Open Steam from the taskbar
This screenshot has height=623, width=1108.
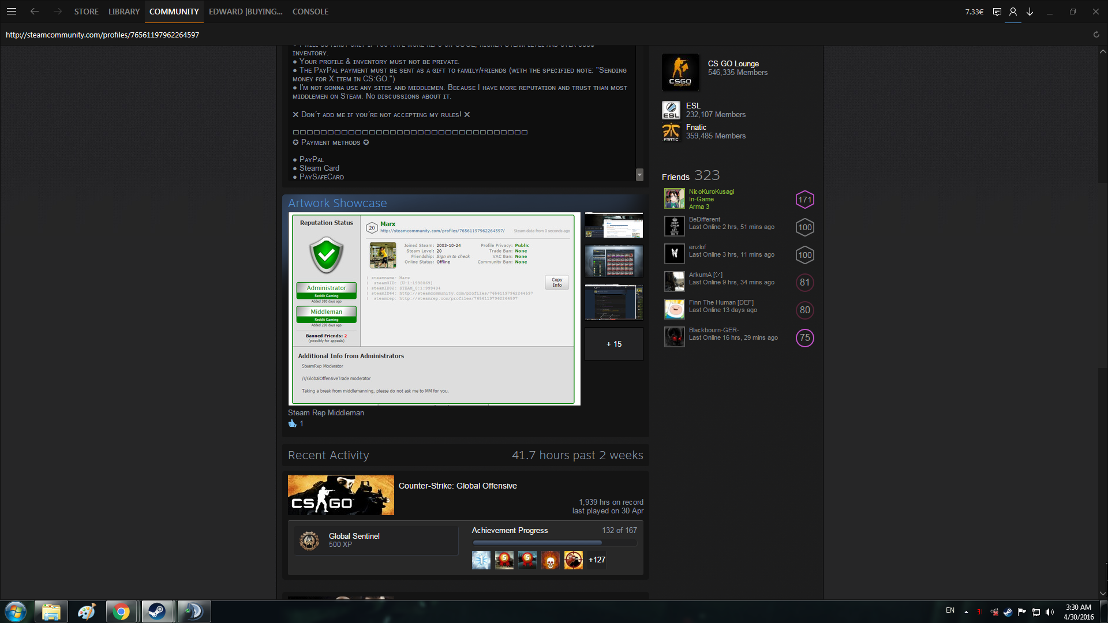pos(157,611)
